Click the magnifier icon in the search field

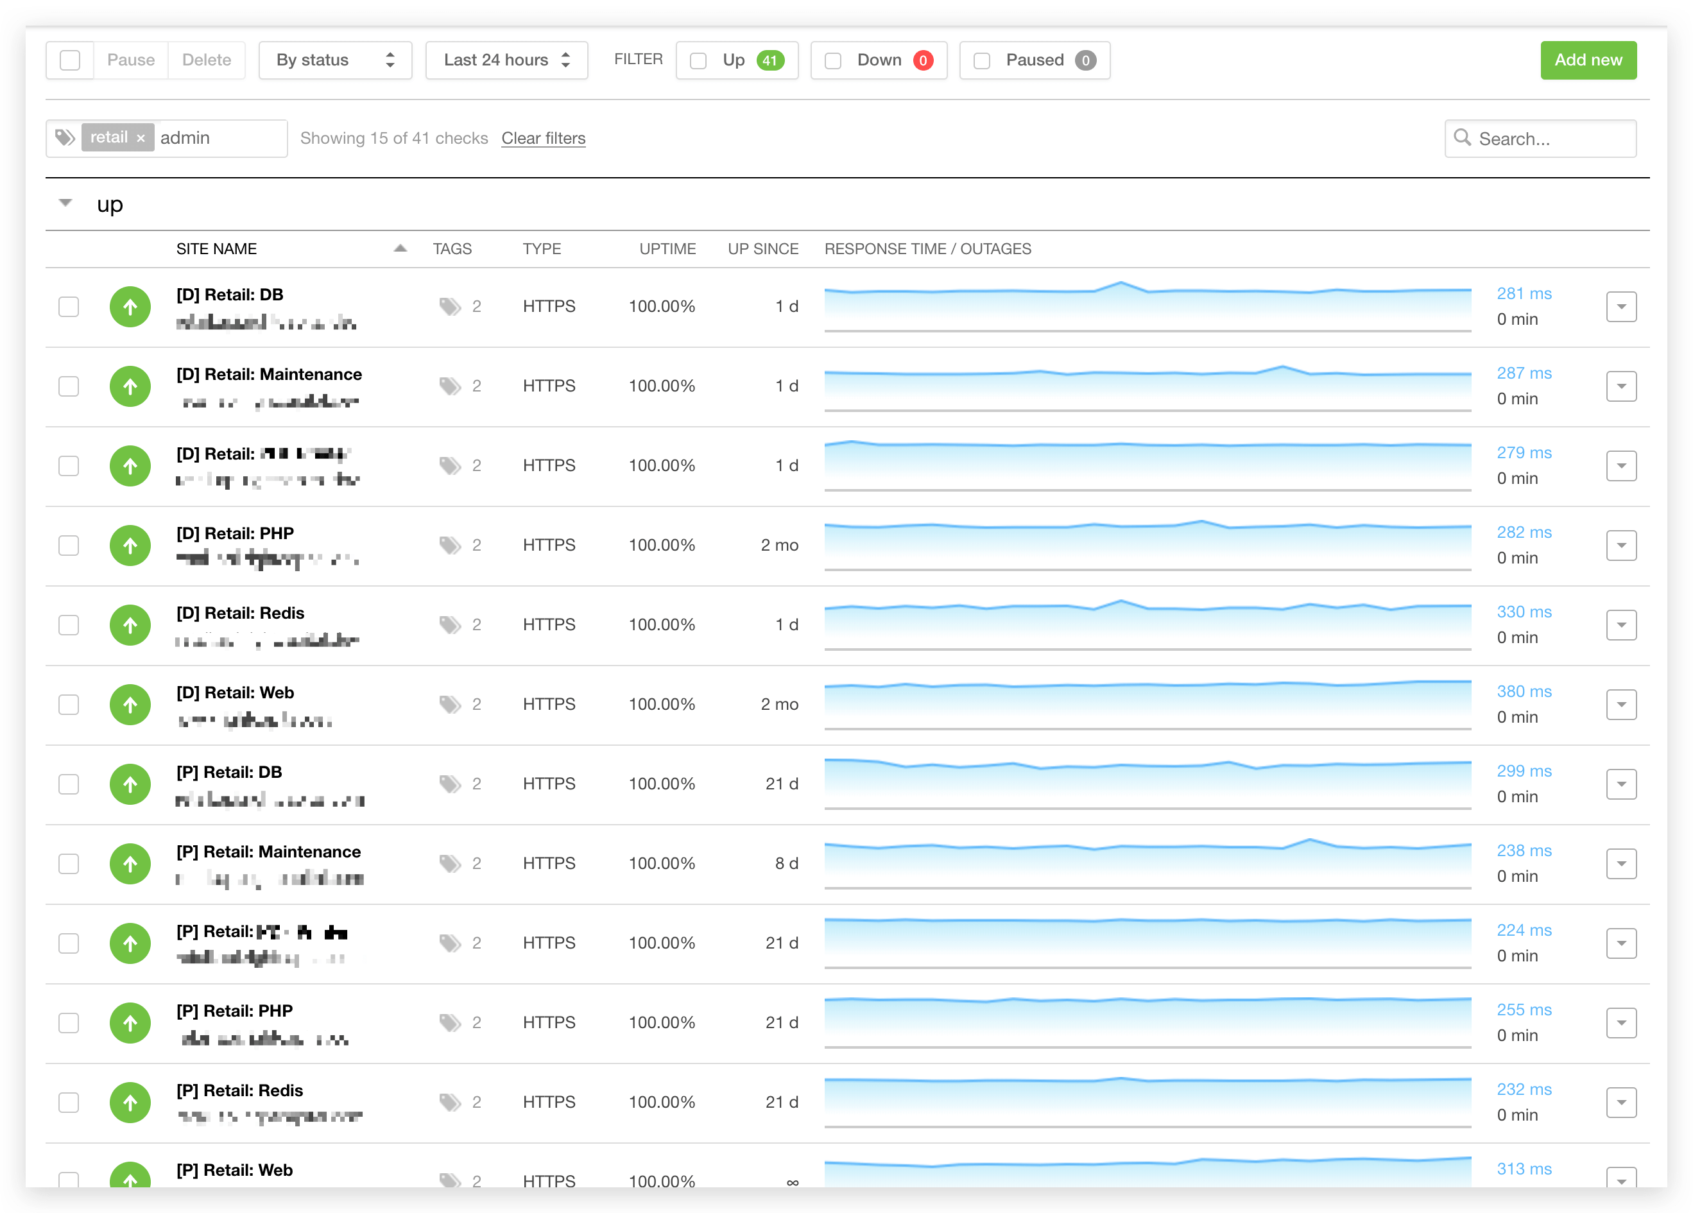tap(1461, 138)
